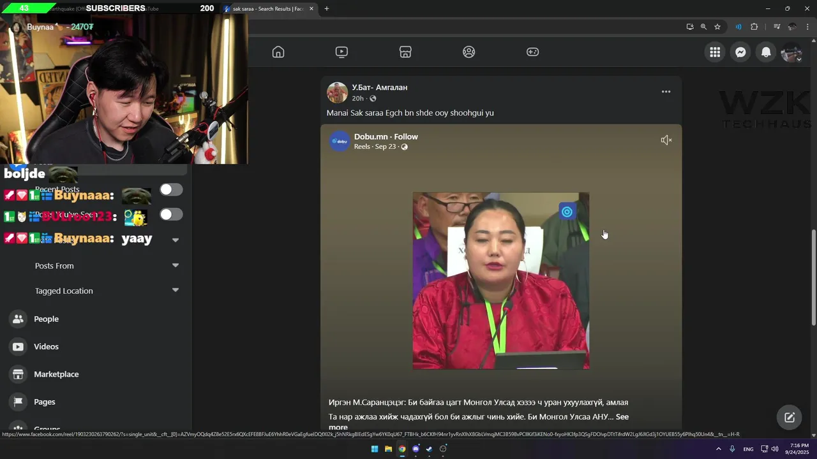The width and height of the screenshot is (817, 459).
Task: Open Discord from the taskbar
Action: (416, 449)
